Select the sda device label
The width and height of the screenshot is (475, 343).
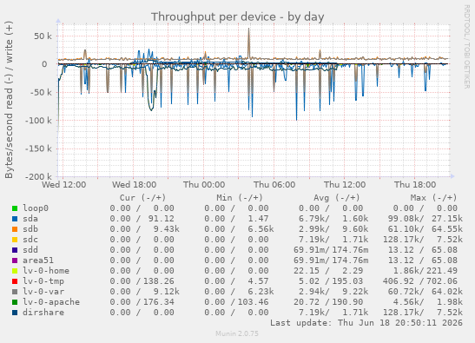coord(30,219)
